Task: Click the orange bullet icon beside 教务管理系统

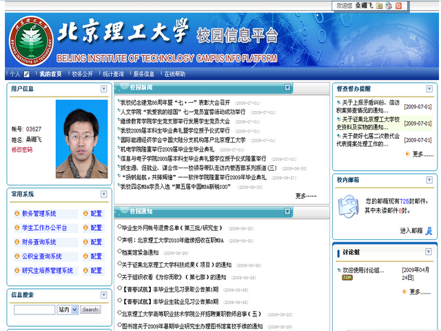Action: [17, 214]
